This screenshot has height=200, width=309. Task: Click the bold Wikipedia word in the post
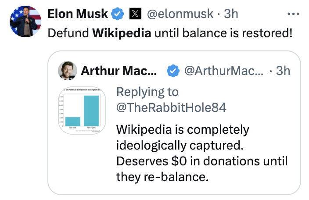click(121, 33)
